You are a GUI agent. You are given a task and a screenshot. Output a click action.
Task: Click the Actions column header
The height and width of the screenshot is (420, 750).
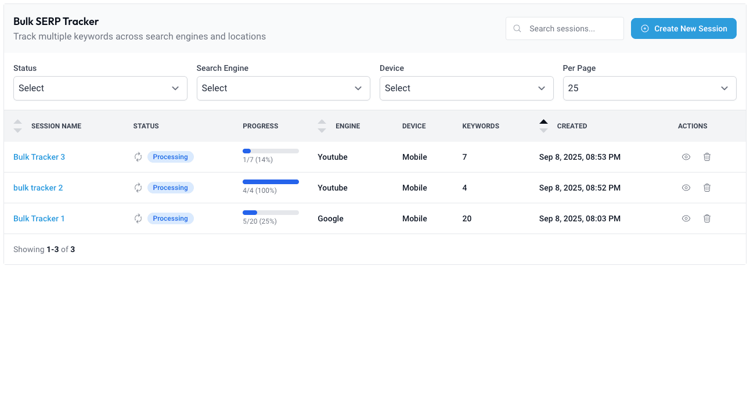coord(693,126)
